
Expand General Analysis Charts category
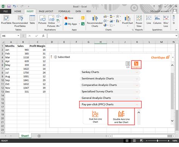click(x=110, y=98)
